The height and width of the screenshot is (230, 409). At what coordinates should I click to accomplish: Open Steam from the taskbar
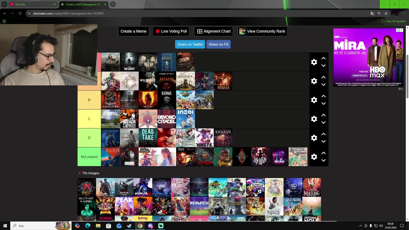(x=129, y=226)
